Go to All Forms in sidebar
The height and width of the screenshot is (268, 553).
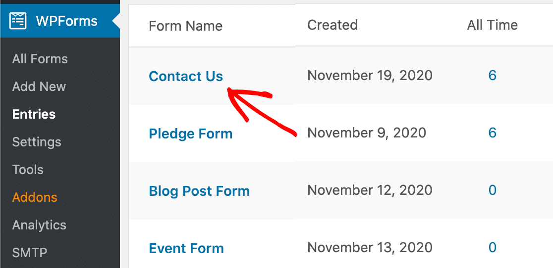pyautogui.click(x=40, y=59)
